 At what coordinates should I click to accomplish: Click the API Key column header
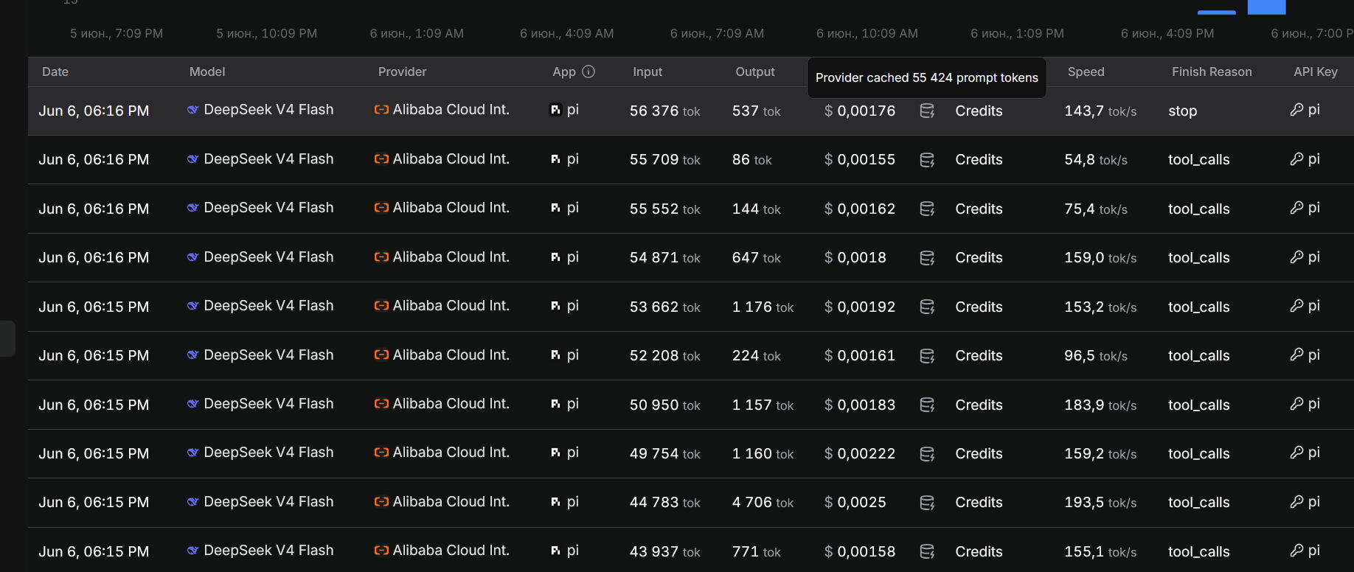(1316, 71)
